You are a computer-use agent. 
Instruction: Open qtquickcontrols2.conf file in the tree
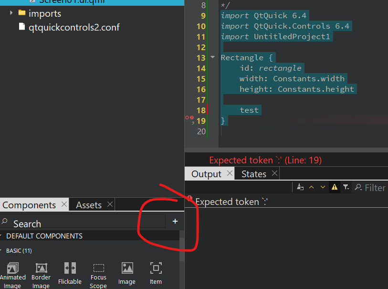pos(73,27)
